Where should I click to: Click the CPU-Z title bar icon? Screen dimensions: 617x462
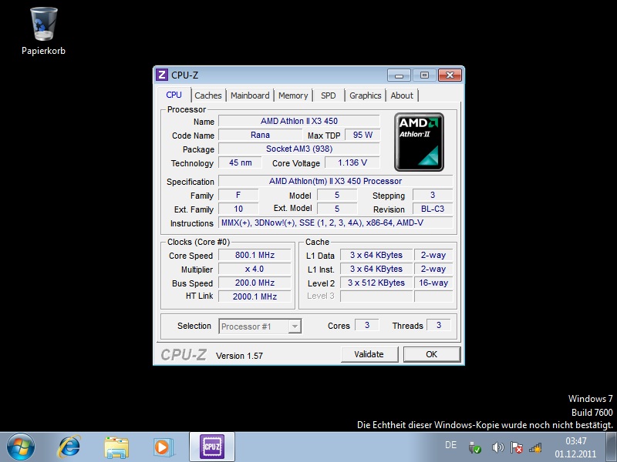point(162,75)
